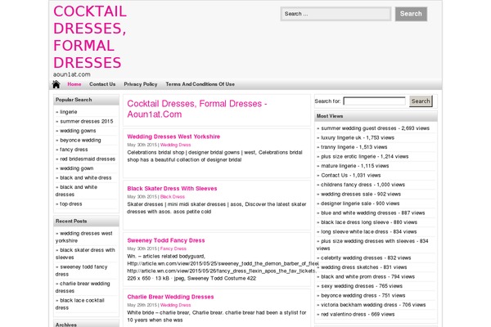Viewport: 491px width, 327px height.
Task: Open recent post 'black skater dress with sleeves'
Action: [x=85, y=253]
